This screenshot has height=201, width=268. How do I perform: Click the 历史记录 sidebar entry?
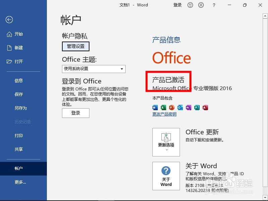click(23, 122)
